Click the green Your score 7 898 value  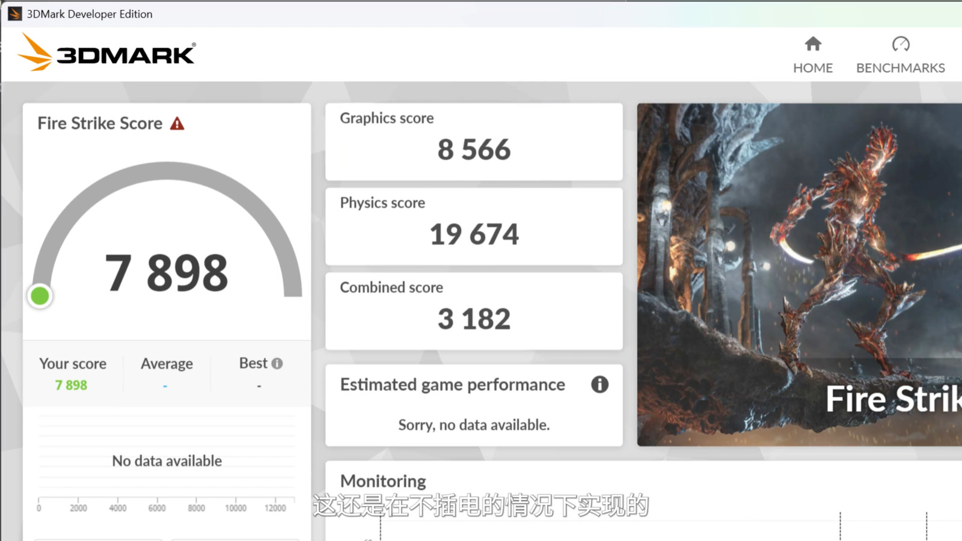pyautogui.click(x=71, y=385)
